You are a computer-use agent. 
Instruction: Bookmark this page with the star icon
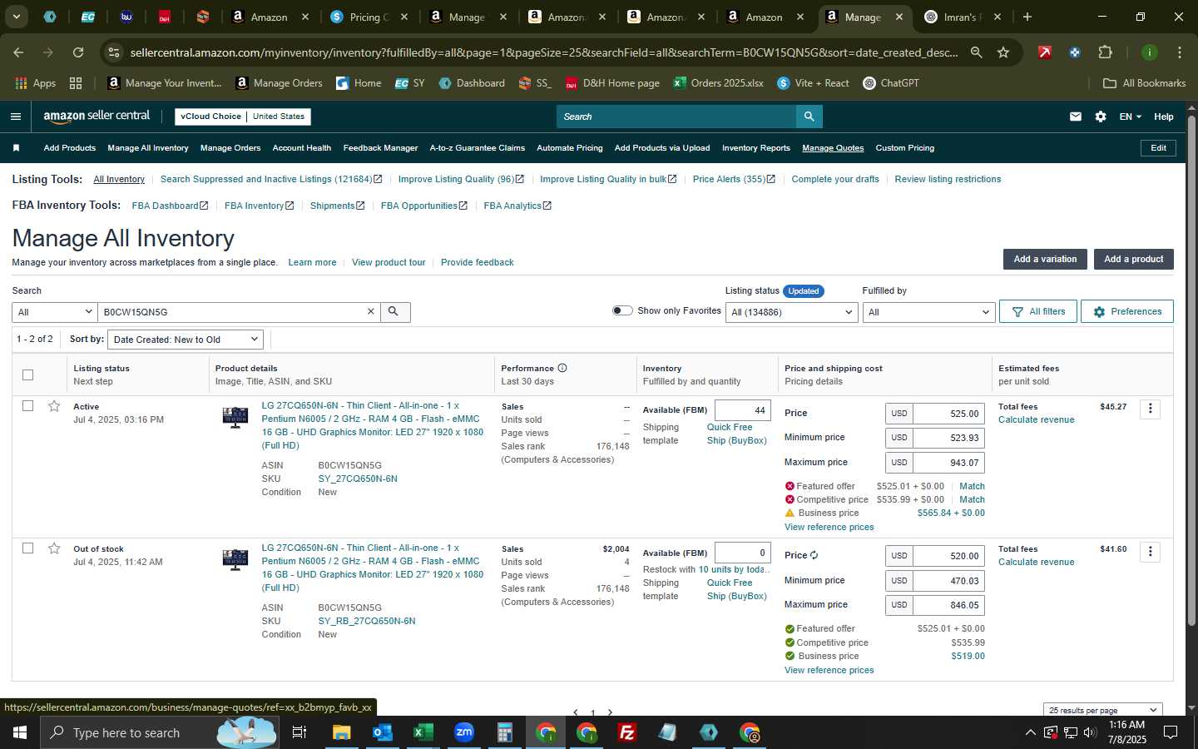1003,52
